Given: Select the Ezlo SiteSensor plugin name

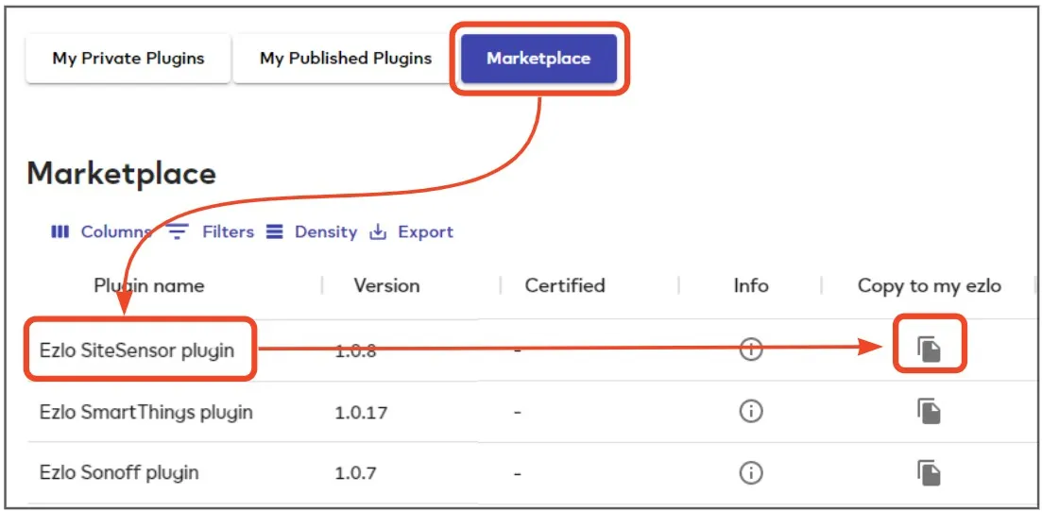Looking at the screenshot, I should 137,350.
